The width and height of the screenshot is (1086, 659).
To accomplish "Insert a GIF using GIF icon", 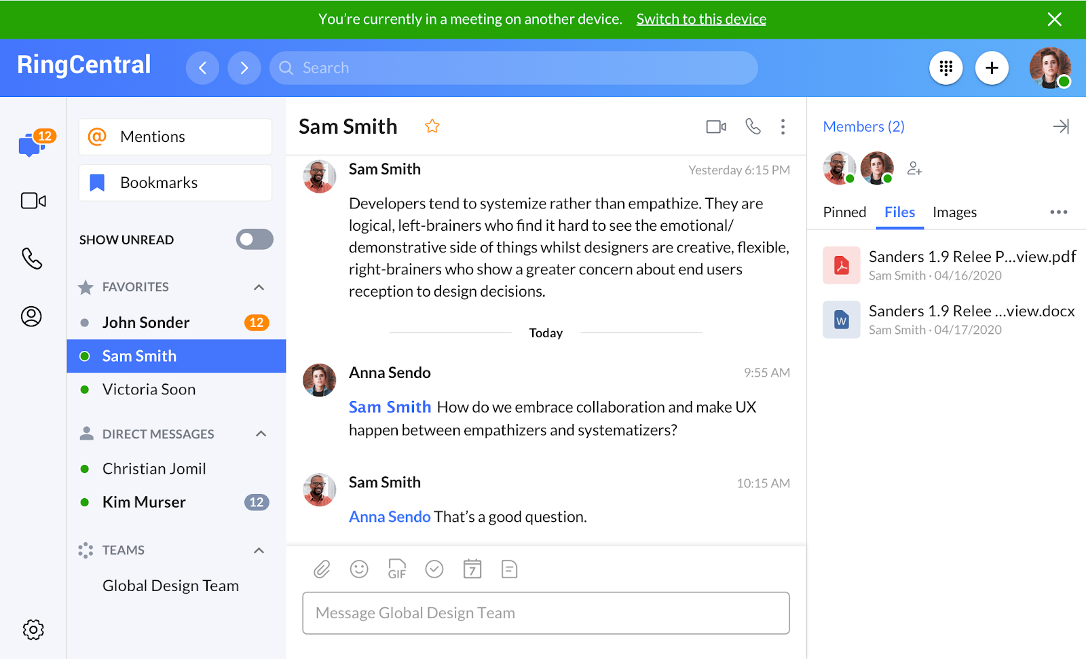I will click(x=397, y=569).
